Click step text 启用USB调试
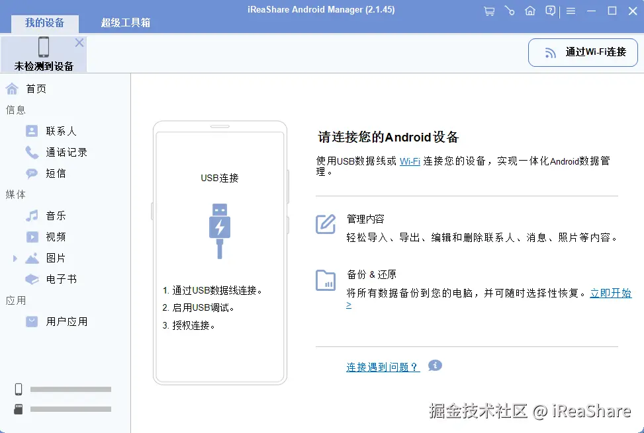 coord(203,307)
